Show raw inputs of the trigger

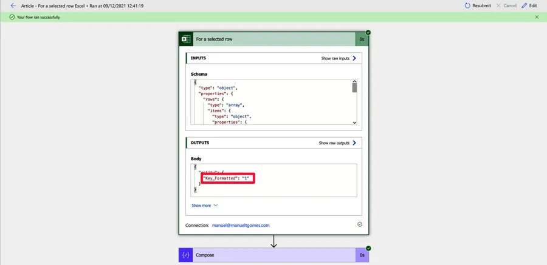click(339, 58)
